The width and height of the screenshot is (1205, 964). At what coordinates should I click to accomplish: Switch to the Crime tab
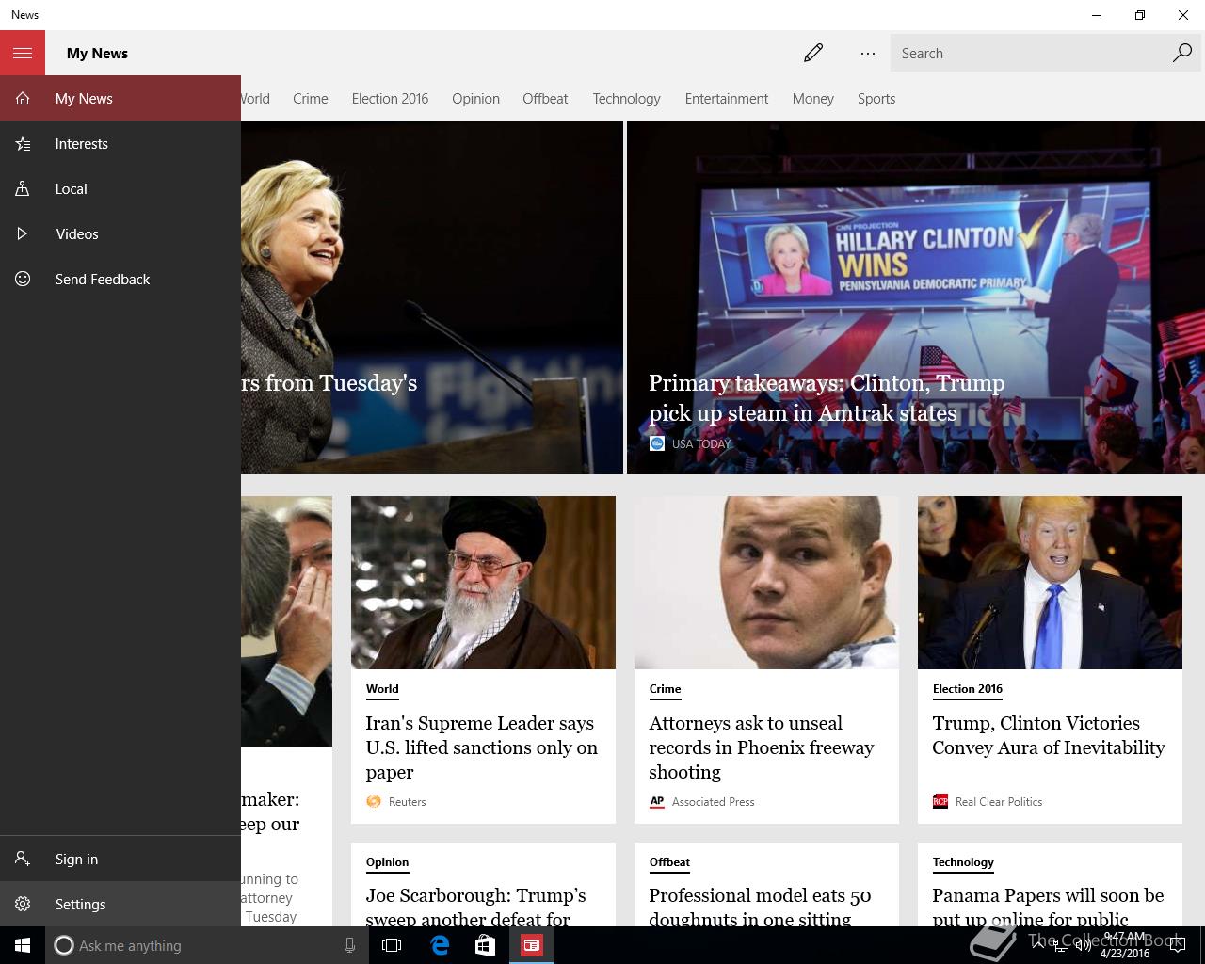pyautogui.click(x=311, y=98)
